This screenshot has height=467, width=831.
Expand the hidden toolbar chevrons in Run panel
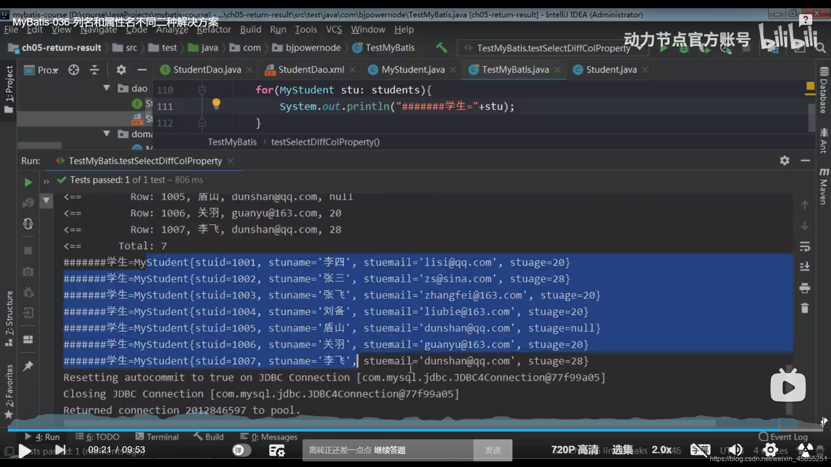tap(46, 182)
